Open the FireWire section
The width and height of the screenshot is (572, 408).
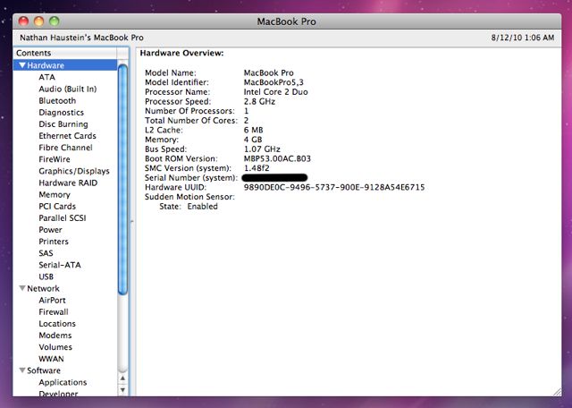pyautogui.click(x=55, y=159)
